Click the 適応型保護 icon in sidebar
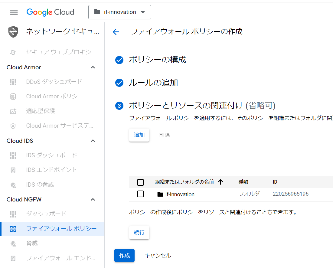The width and height of the screenshot is (333, 268). click(x=13, y=111)
